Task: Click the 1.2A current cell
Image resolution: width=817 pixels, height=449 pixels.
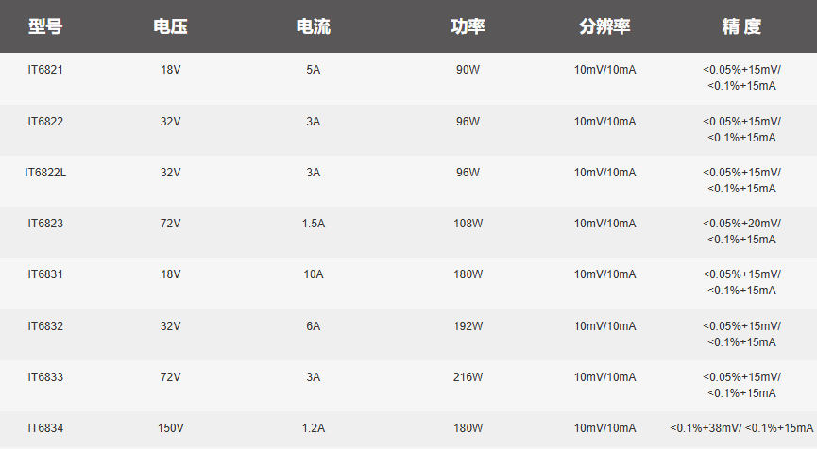Action: 314,428
